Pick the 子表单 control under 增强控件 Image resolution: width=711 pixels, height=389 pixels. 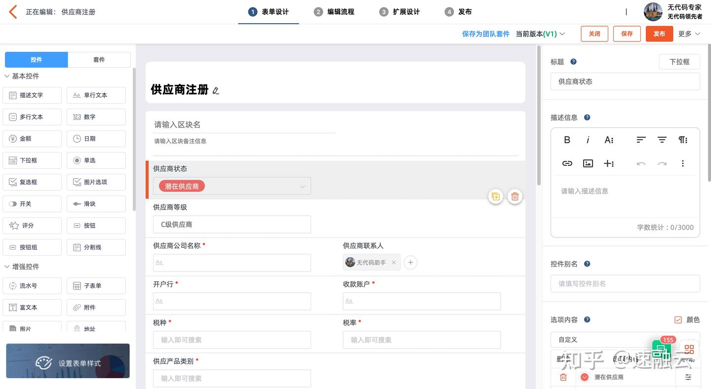point(96,285)
